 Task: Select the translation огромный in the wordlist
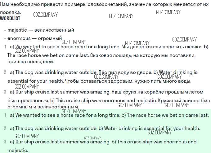[x=50, y=38]
